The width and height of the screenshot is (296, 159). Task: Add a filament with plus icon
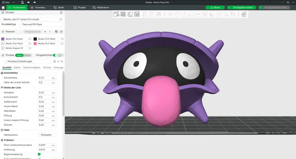45,32
